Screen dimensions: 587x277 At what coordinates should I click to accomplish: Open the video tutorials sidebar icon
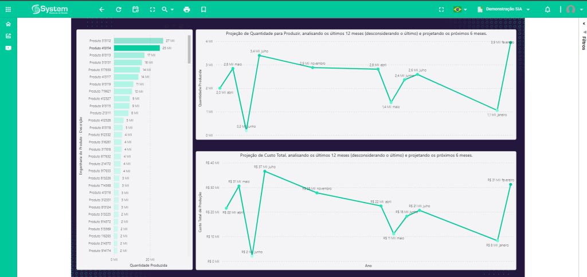coord(8,48)
